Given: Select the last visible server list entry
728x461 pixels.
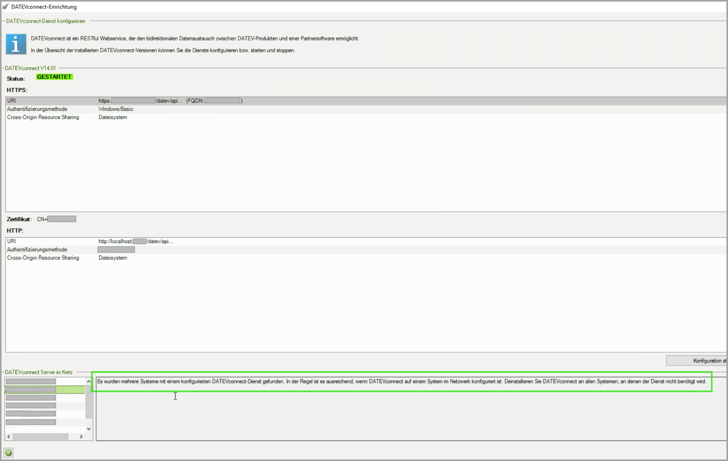Looking at the screenshot, I should pos(31,422).
